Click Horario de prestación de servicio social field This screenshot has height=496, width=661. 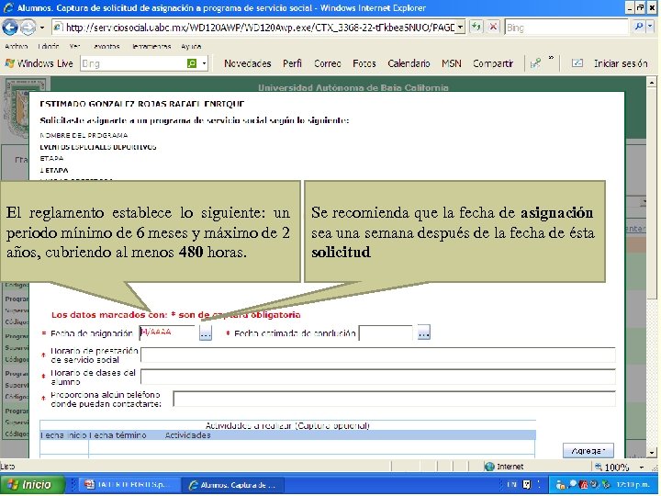pyautogui.click(x=377, y=355)
